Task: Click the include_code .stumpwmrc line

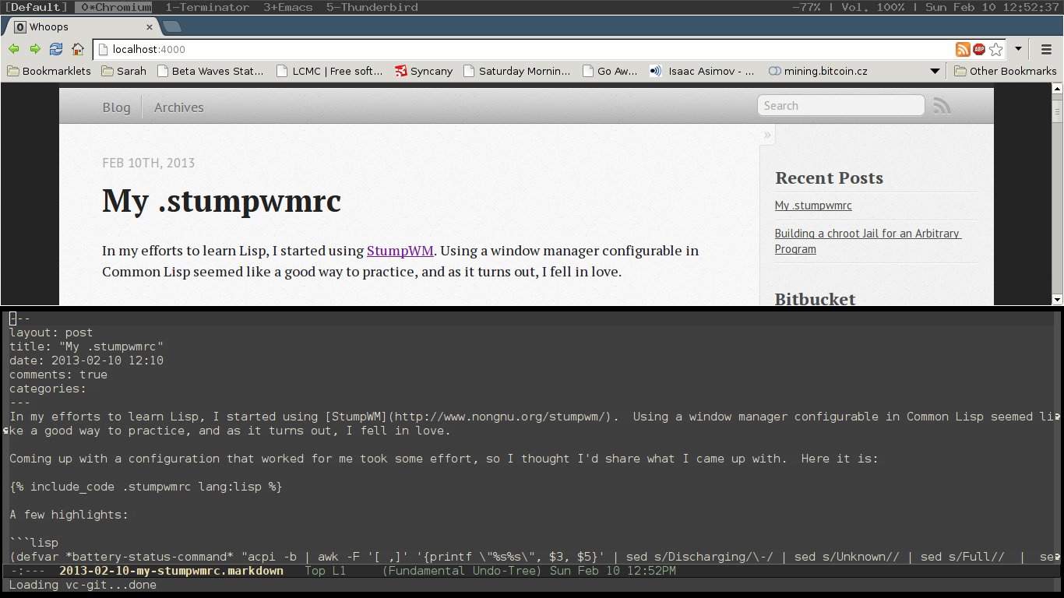Action: tap(146, 487)
